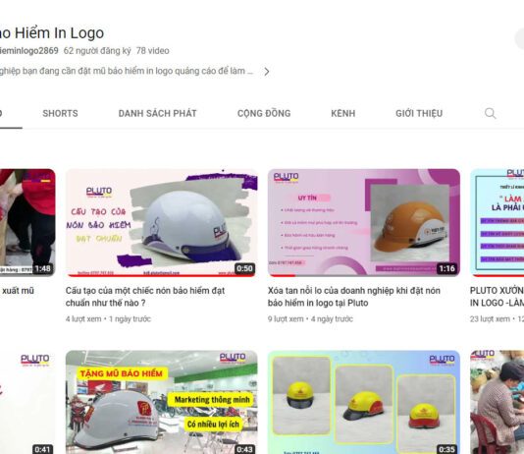
Task: Open the 1:16 orange helmet video thumbnail
Action: pos(364,223)
